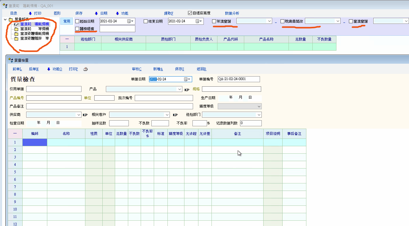Click the 产品备注 input field

109,106
